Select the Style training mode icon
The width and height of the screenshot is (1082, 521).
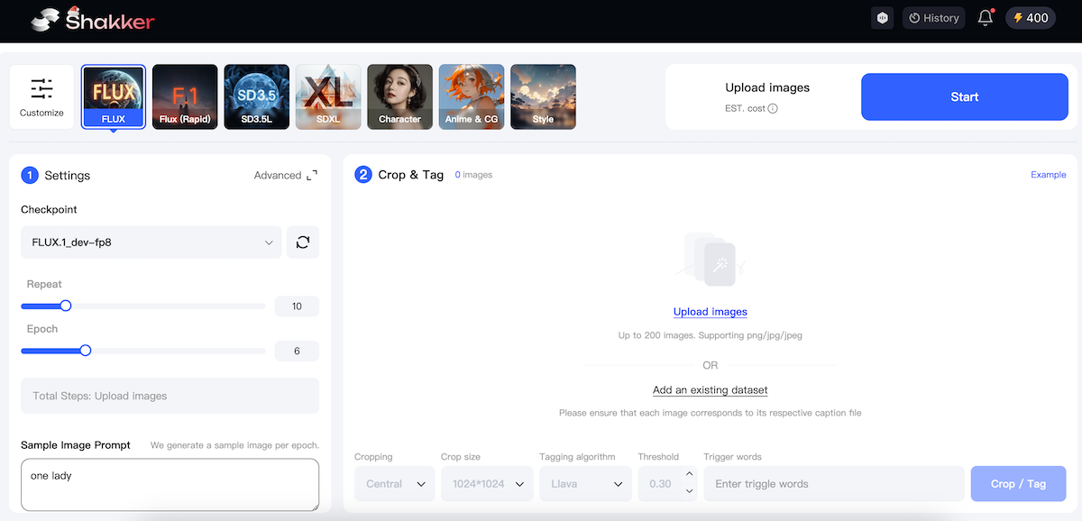(543, 96)
